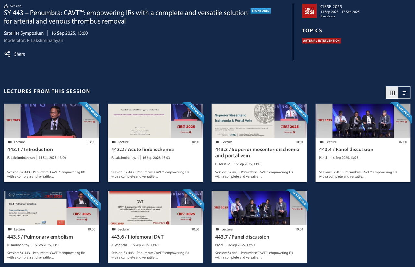415x267 pixels.
Task: Click camera icon on 443.1 Introduction card
Action: [x=10, y=142]
